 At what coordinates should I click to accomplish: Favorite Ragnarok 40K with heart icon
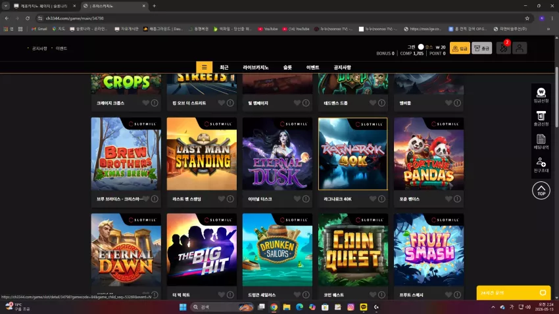(372, 198)
